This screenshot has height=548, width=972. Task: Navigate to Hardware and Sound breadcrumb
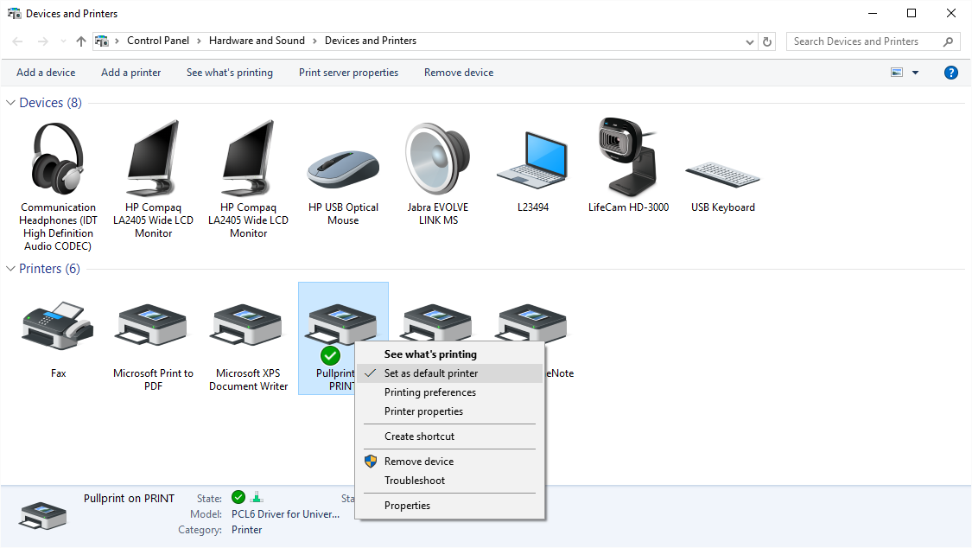pos(257,41)
